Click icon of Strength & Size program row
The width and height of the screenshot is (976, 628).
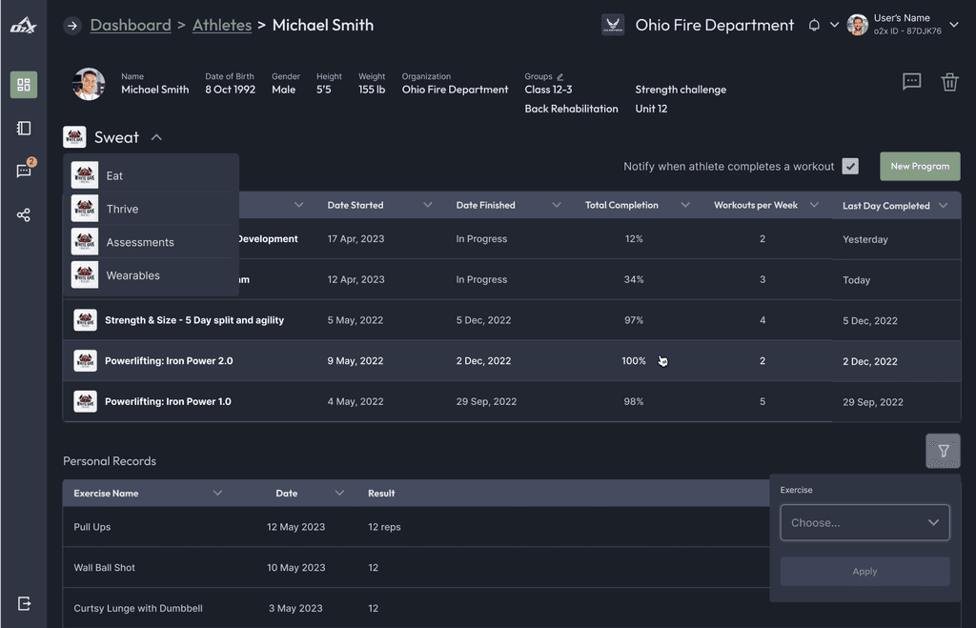tap(85, 320)
